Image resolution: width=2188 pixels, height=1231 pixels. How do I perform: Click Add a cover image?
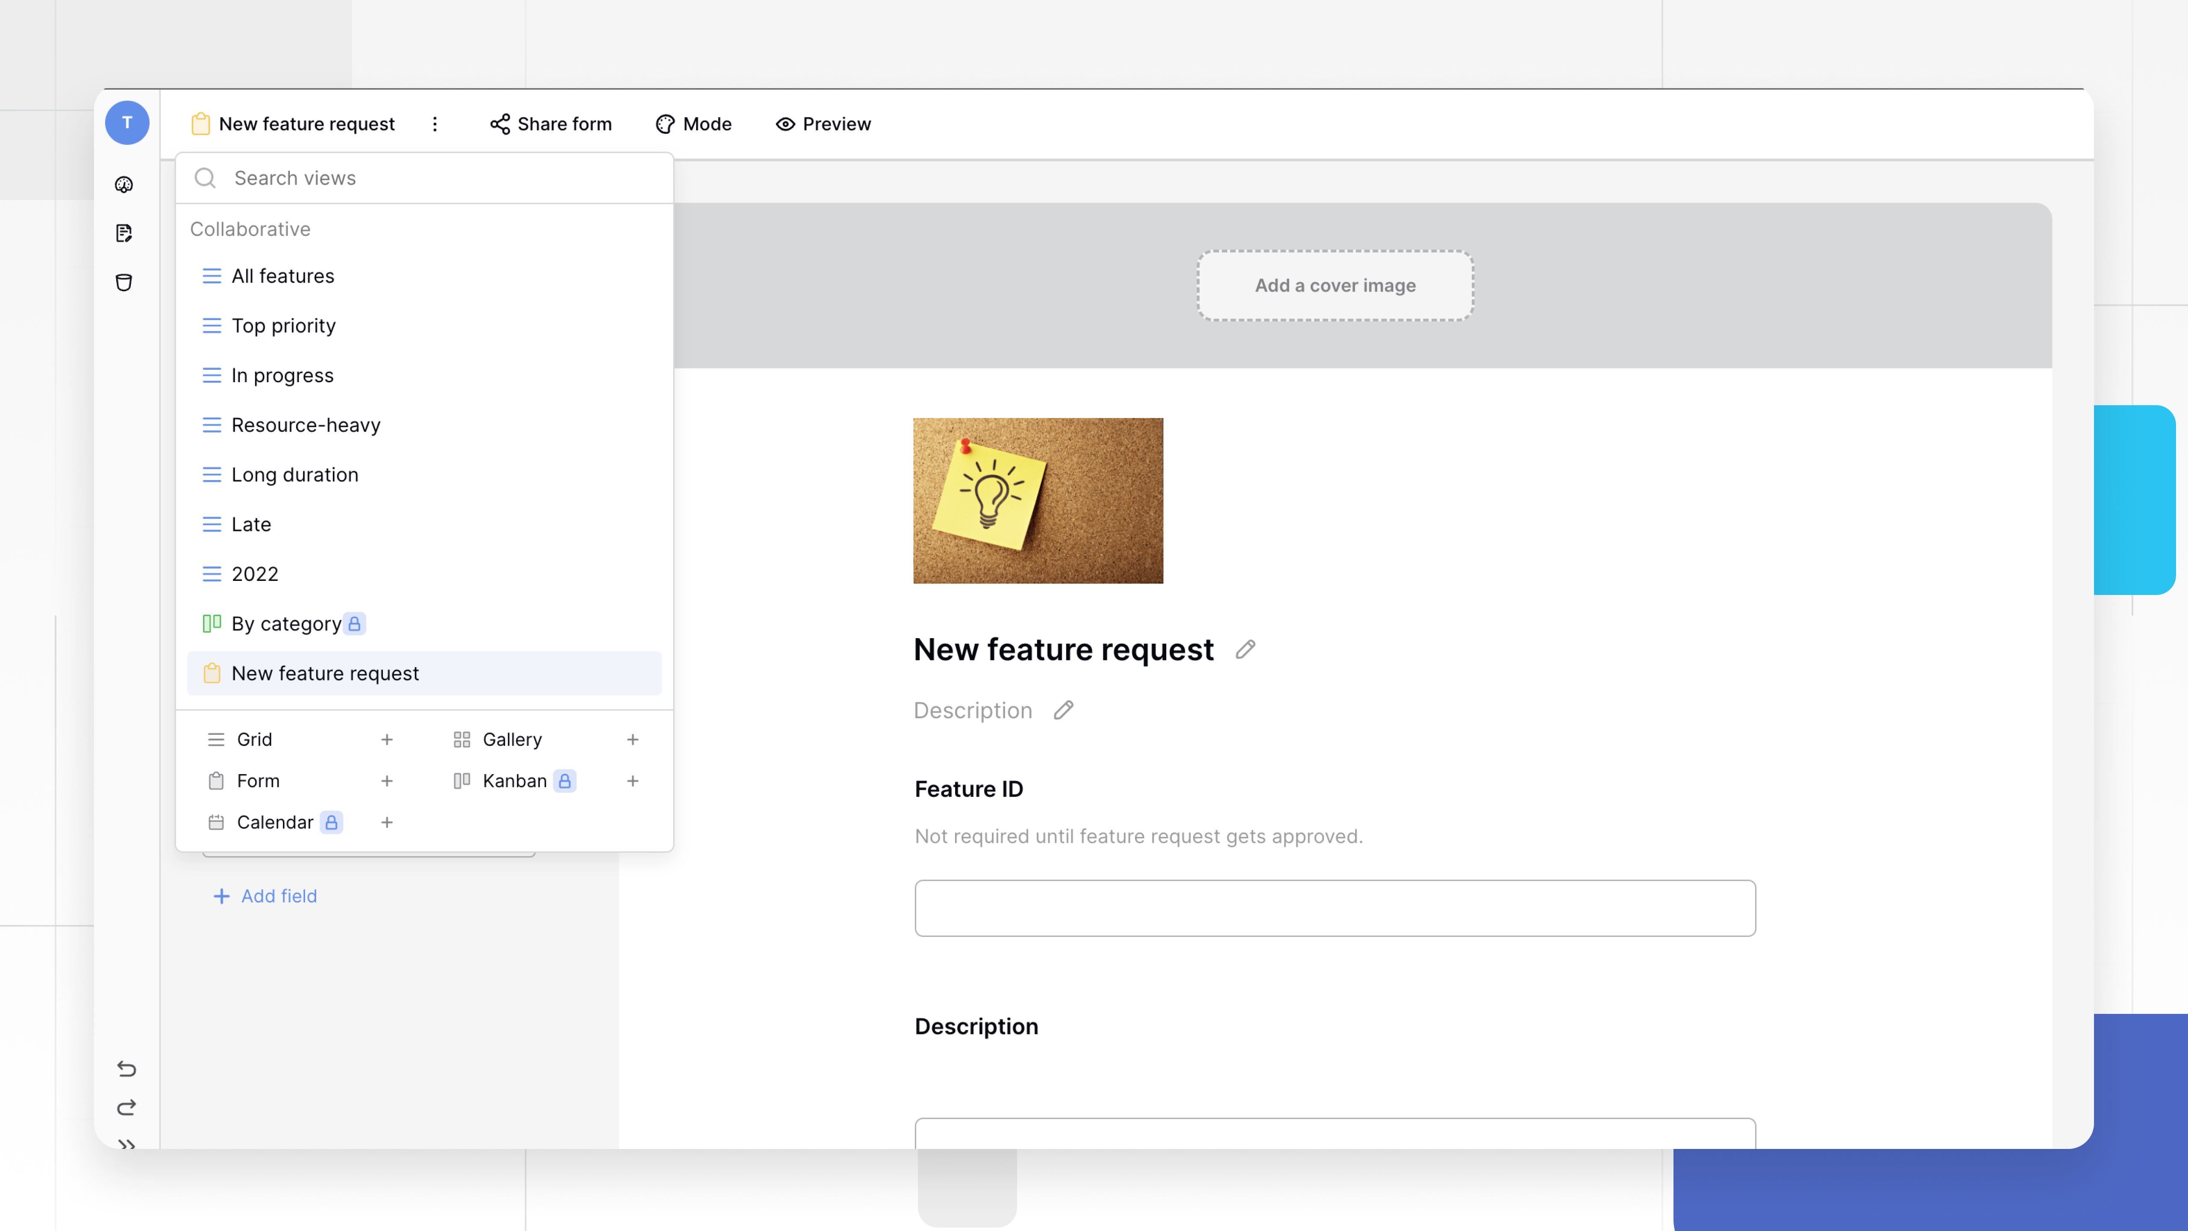click(1334, 286)
